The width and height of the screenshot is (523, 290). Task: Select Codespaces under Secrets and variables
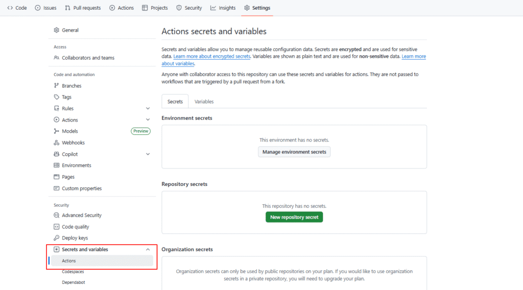coord(73,272)
